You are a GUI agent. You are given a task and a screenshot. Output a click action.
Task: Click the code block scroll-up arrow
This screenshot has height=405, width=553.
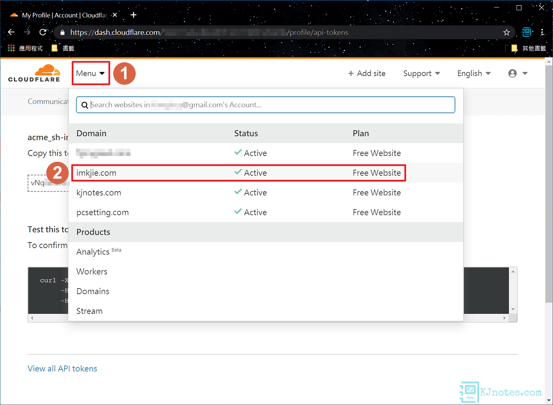513,271
